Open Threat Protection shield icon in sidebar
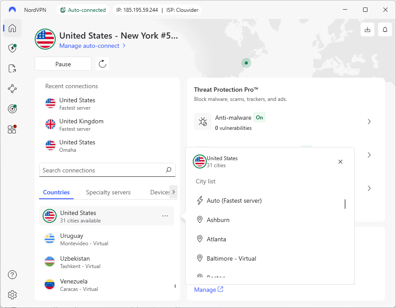The image size is (396, 308). [x=12, y=48]
